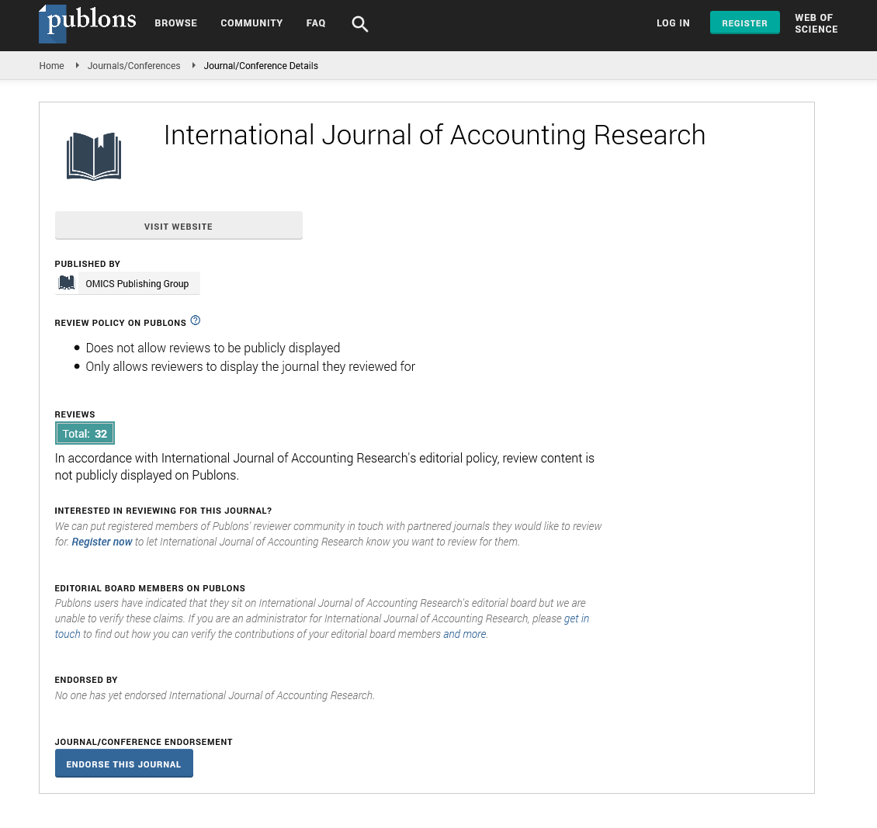Click Journal/Conference Details breadcrumb
Image resolution: width=877 pixels, height=828 pixels.
(261, 65)
